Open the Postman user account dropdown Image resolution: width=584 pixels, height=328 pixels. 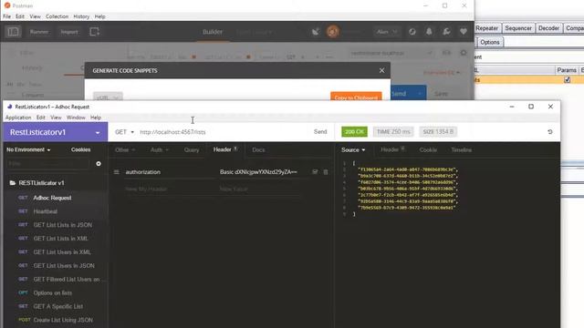point(387,32)
